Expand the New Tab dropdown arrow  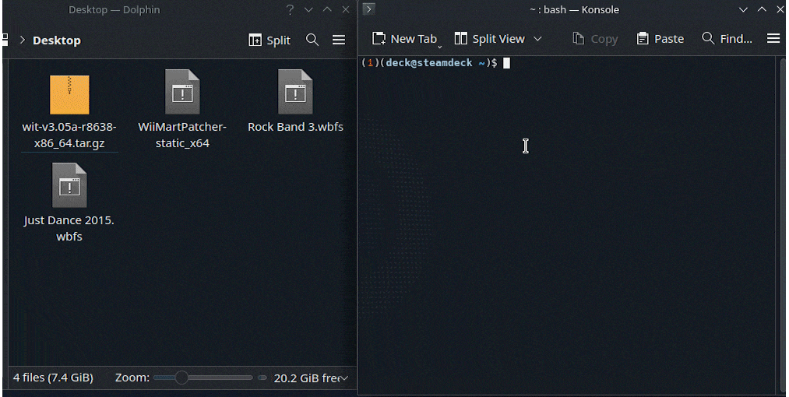tap(440, 47)
